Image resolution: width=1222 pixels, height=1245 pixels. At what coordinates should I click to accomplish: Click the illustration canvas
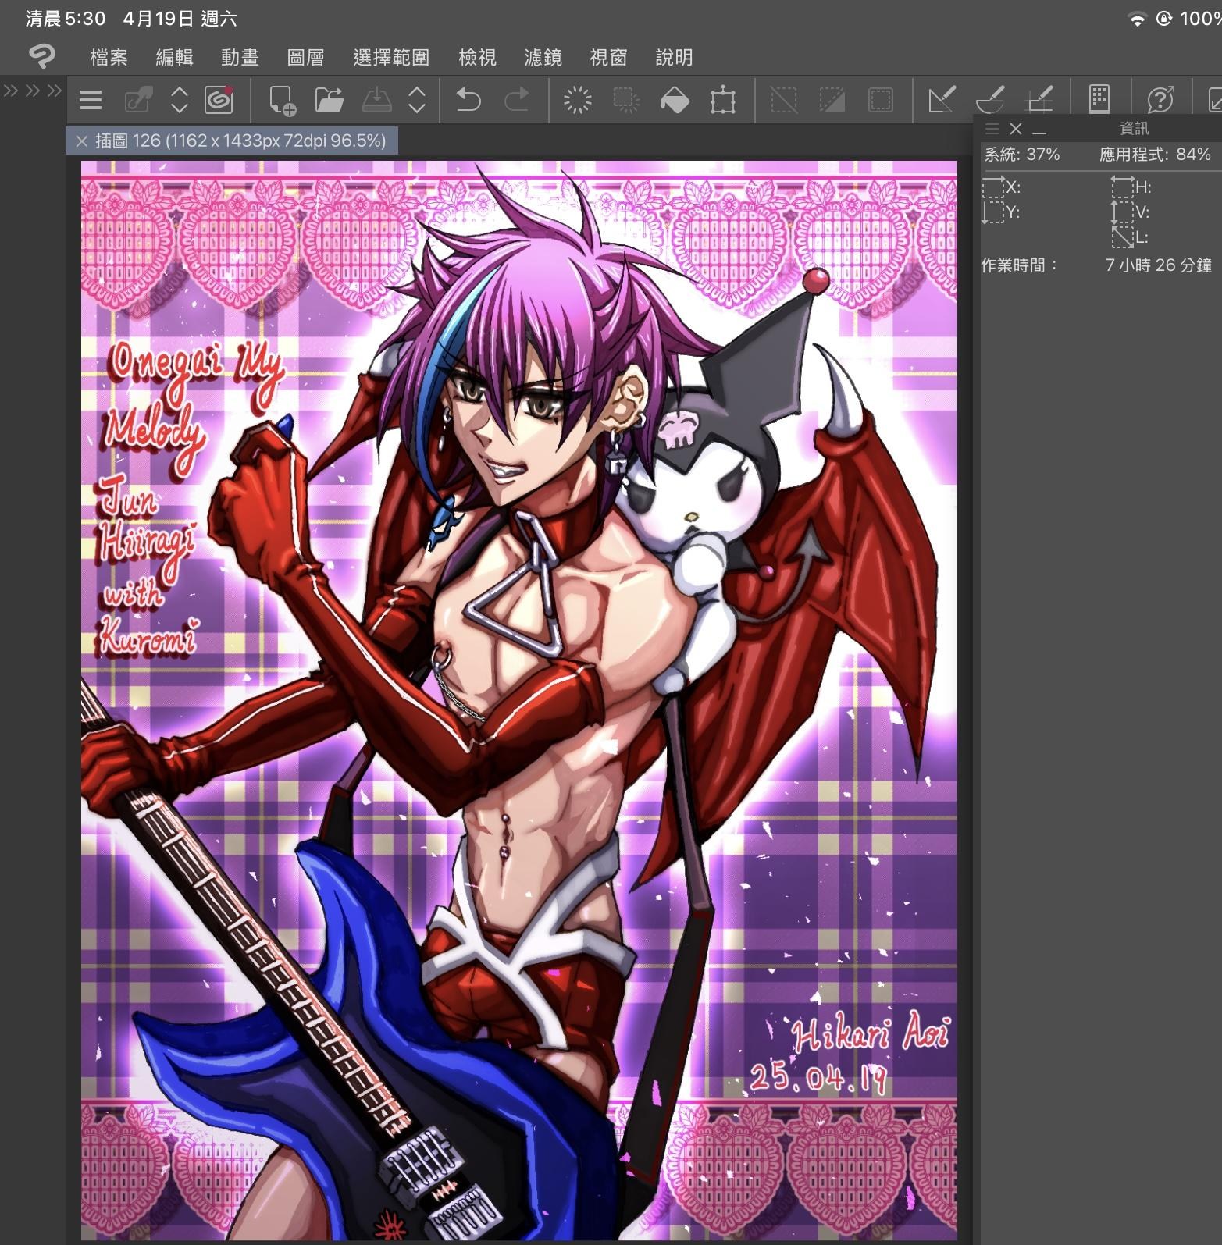pos(518,700)
